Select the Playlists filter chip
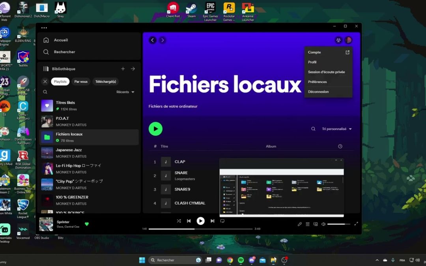Screen dimensions: 426x266 60,82
